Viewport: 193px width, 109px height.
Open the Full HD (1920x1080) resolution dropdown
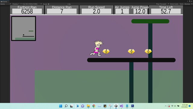tap(32, 4)
